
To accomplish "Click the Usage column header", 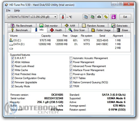I will pos(74,36).
